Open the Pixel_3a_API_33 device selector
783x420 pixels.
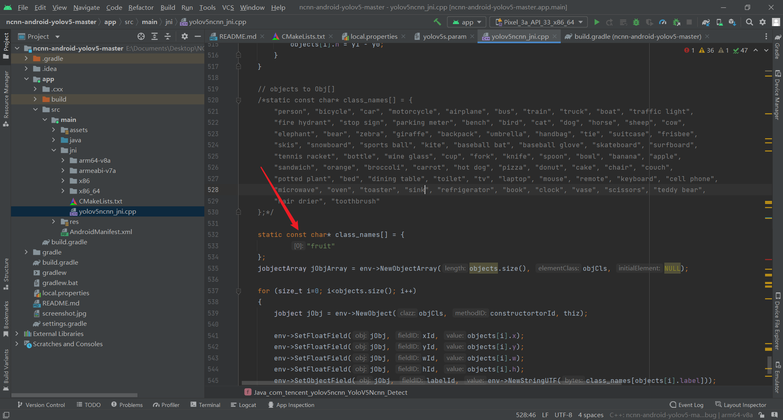(538, 22)
